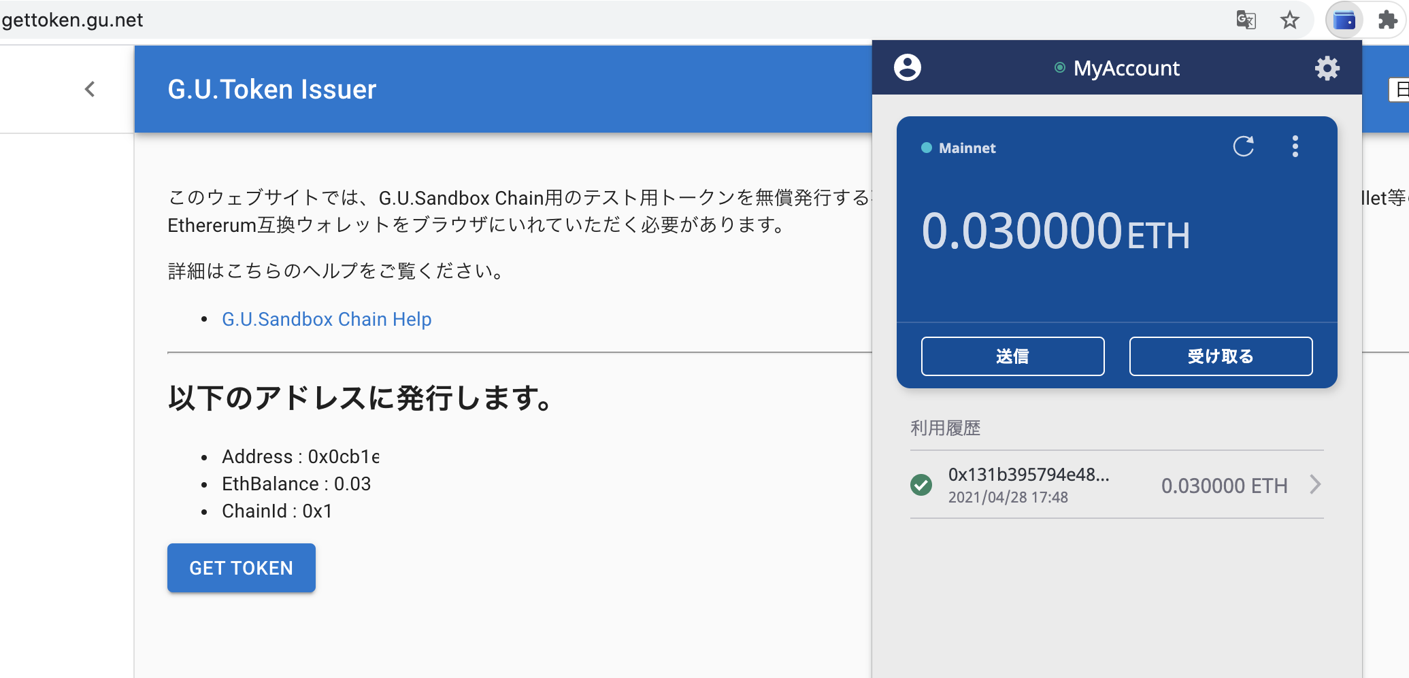Open the browser extensions puzzle icon
1409x678 pixels.
(x=1387, y=20)
